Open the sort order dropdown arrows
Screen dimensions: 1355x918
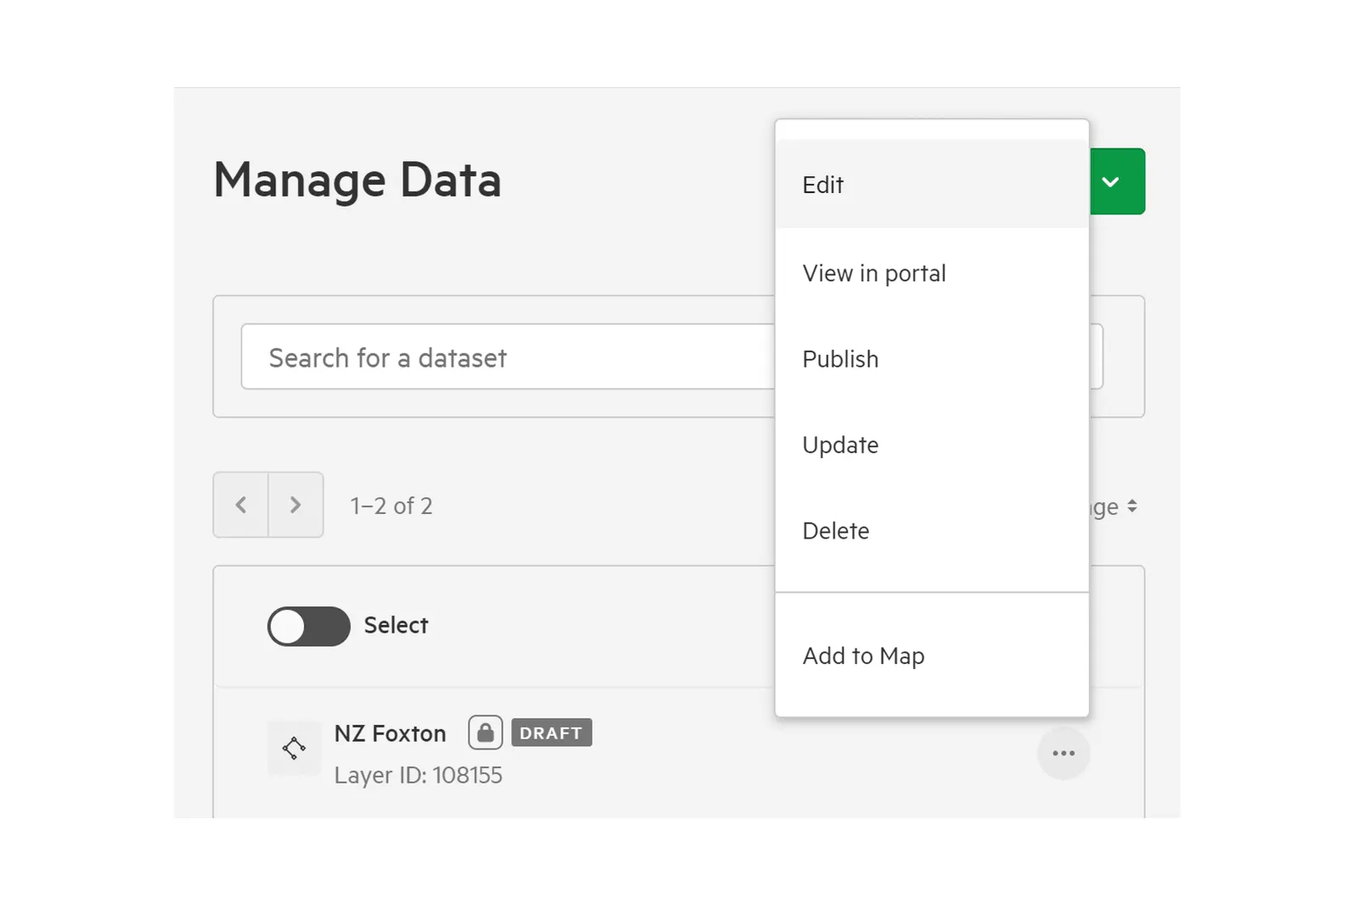pyautogui.click(x=1132, y=506)
